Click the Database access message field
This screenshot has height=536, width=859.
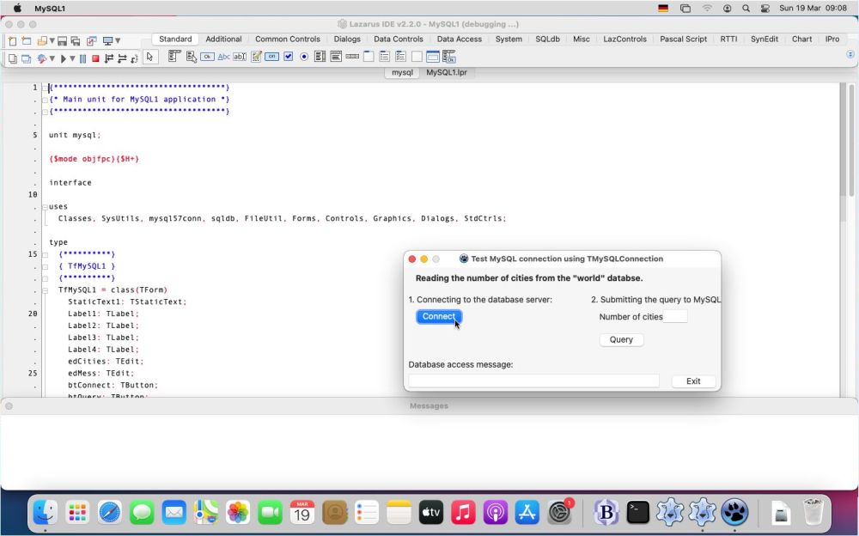pos(533,381)
